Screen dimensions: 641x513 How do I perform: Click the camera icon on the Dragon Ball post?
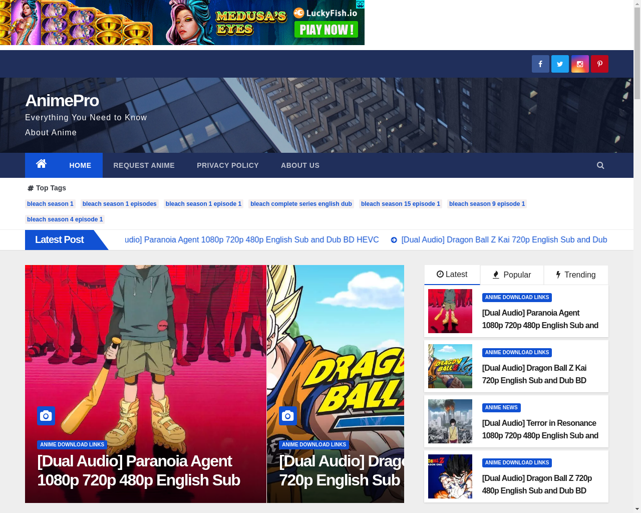click(x=287, y=416)
